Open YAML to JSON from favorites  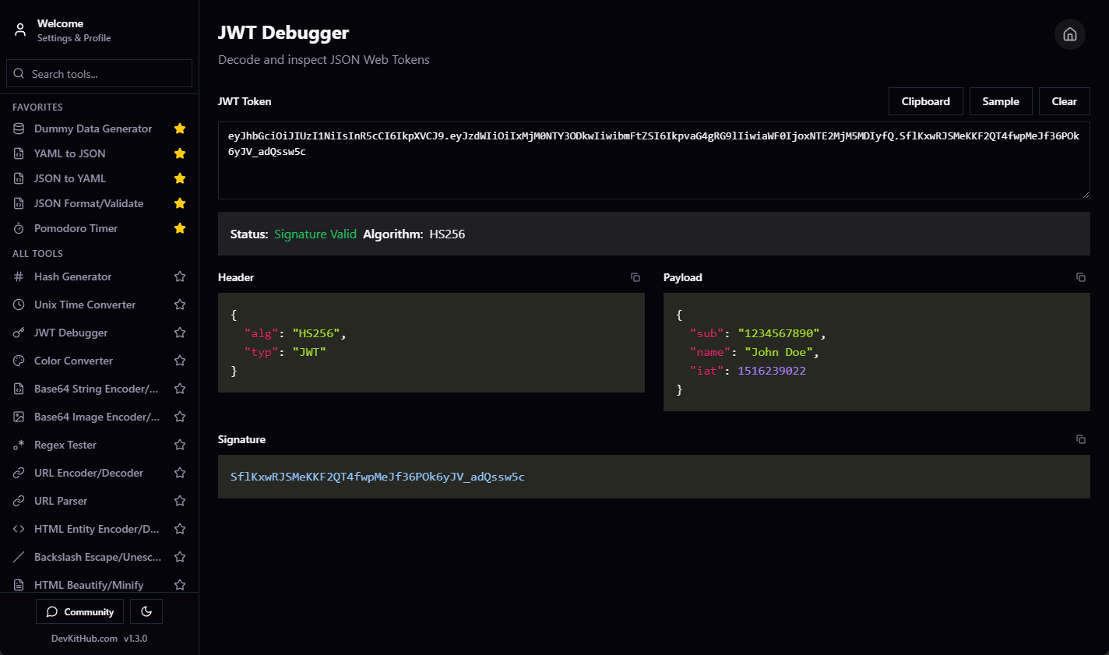coord(70,153)
